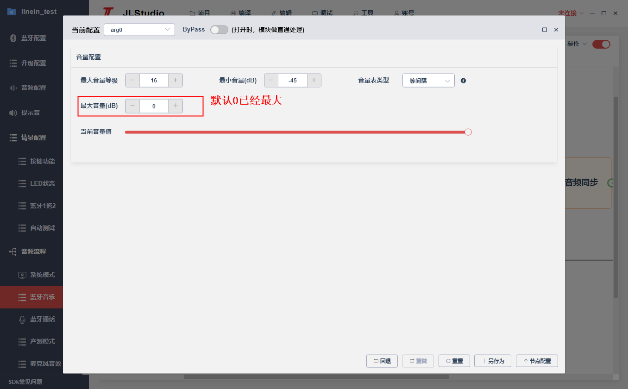Screen dimensions: 628x389
Task: Toggle the red switch beside 操作
Action: pos(601,44)
